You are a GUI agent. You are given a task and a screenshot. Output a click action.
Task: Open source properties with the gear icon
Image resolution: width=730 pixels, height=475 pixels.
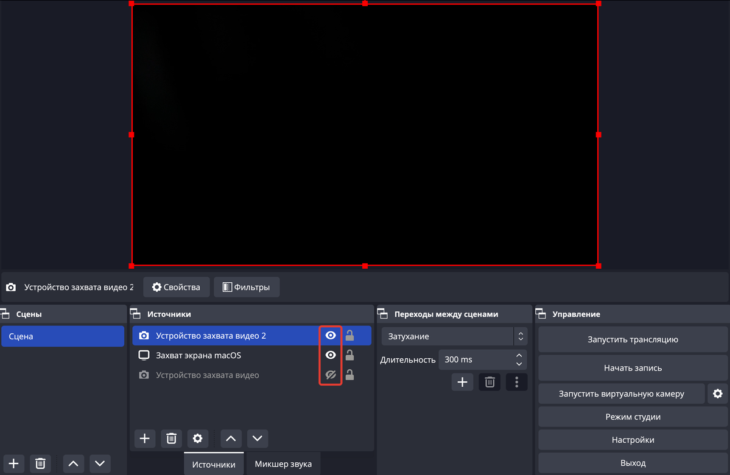[x=198, y=438]
